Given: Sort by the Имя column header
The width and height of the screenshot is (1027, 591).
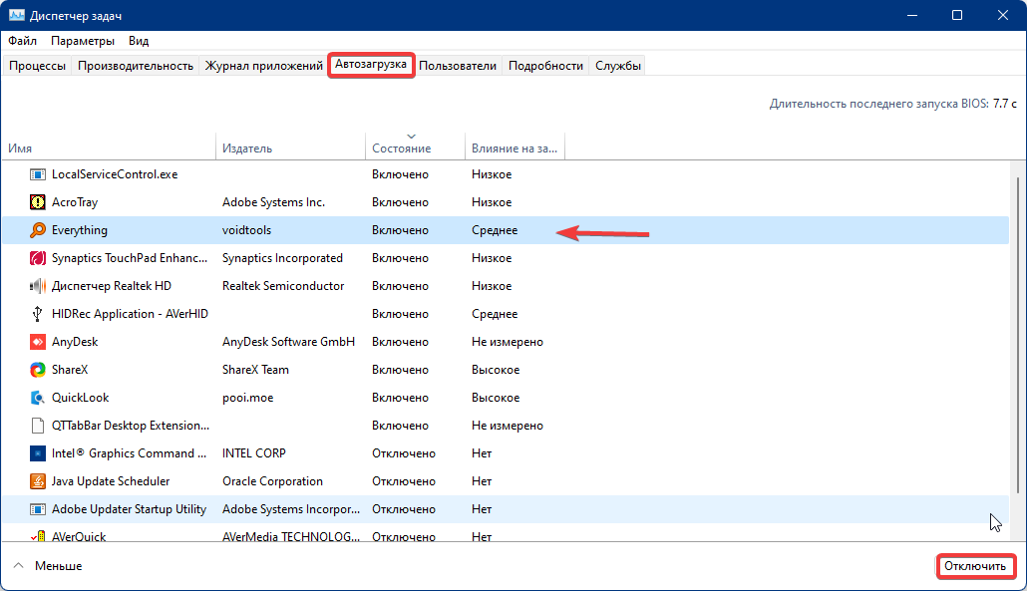Looking at the screenshot, I should click(x=109, y=148).
